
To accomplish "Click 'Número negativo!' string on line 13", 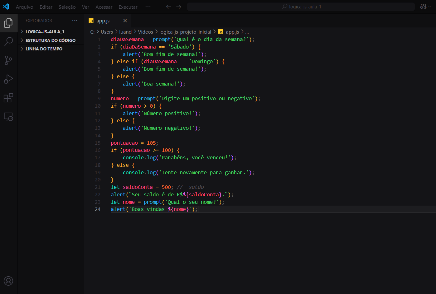I will tap(168, 128).
